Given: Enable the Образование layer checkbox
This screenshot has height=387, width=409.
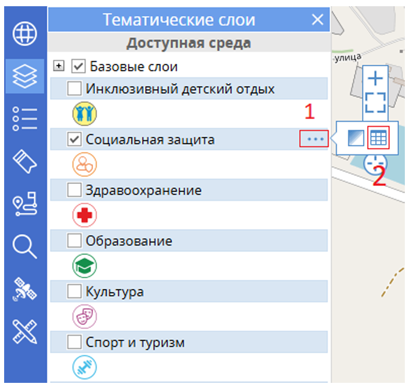Looking at the screenshot, I should click(75, 241).
